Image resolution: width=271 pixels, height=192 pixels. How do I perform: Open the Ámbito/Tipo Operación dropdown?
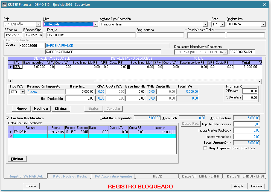coord(205,24)
